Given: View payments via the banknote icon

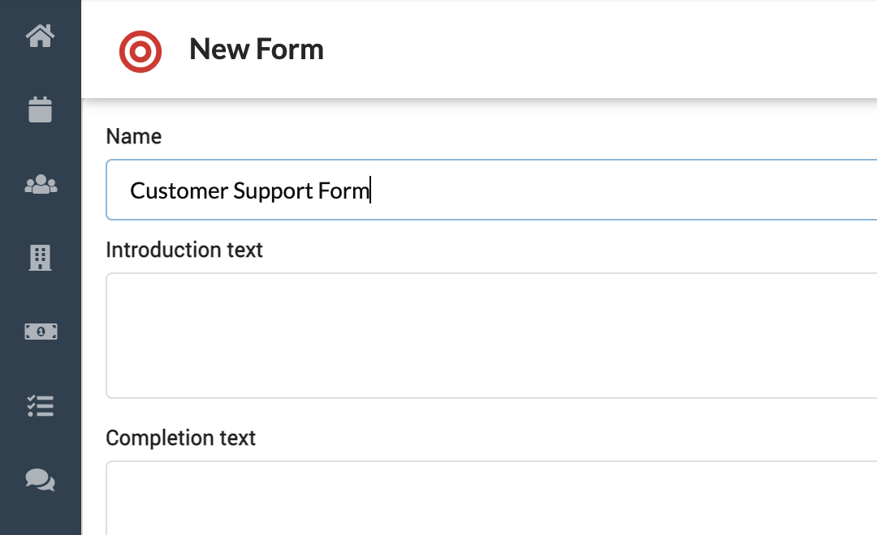Looking at the screenshot, I should [x=41, y=332].
